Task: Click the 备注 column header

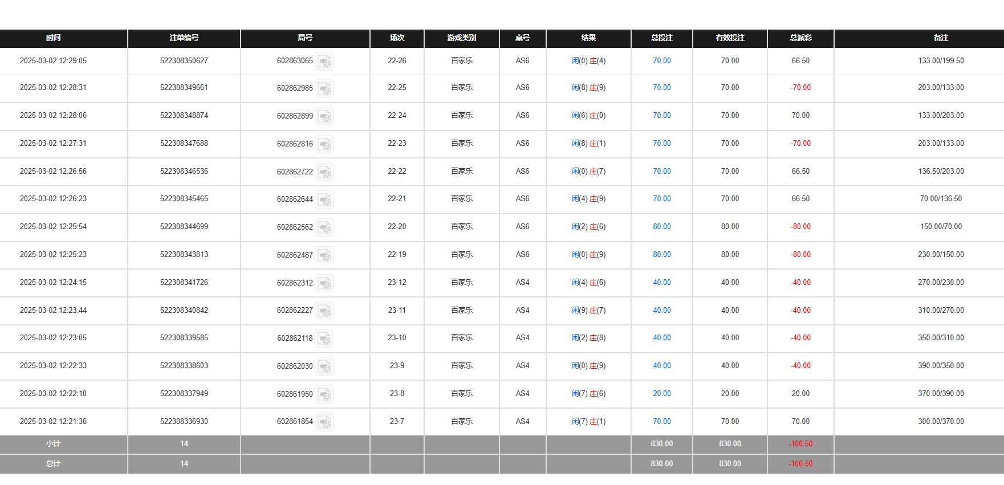Action: click(x=941, y=38)
